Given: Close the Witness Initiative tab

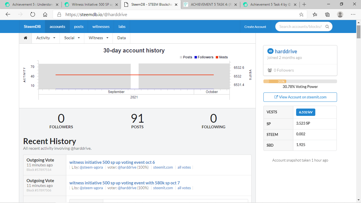Looking at the screenshot, I should pos(116,5).
